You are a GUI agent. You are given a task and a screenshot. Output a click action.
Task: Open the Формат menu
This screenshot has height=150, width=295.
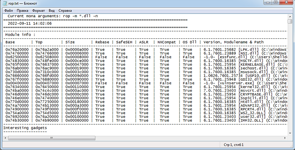click(x=39, y=10)
